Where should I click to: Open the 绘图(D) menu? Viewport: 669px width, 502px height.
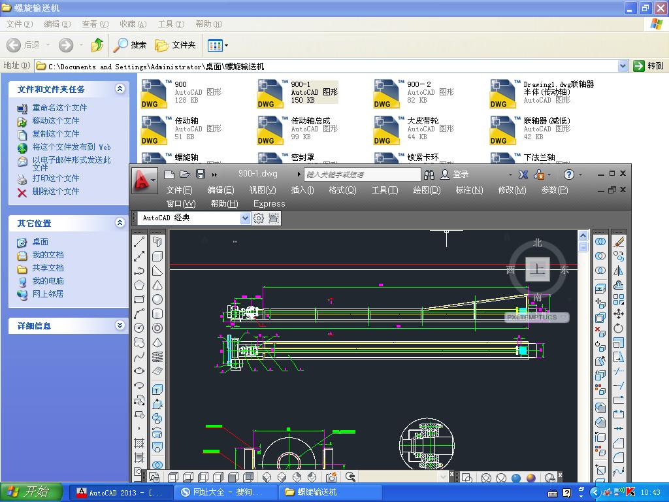[427, 190]
